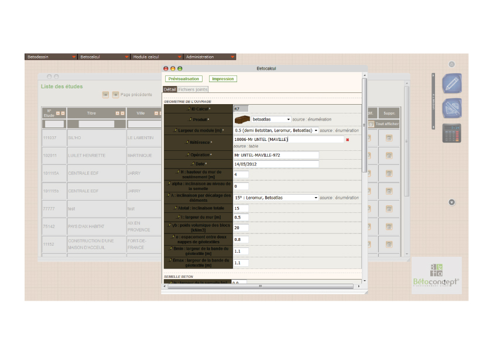Viewport: 493px width, 348px height.
Task: Go to first page of études list
Action: point(105,95)
